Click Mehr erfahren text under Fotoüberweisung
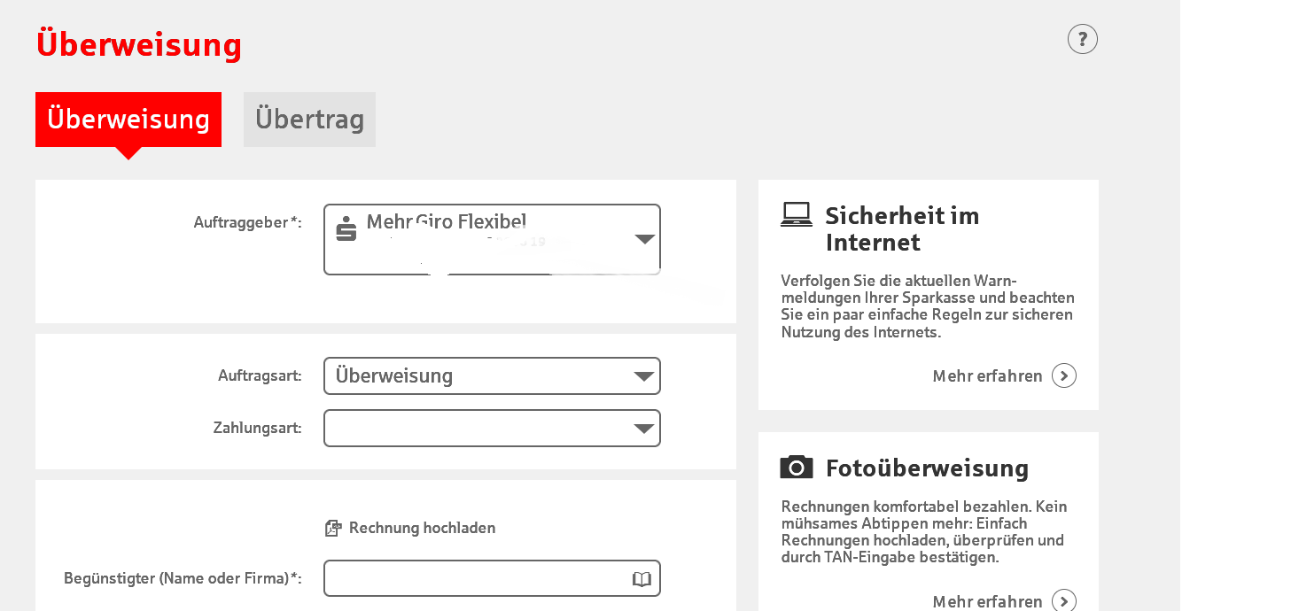Image resolution: width=1291 pixels, height=611 pixels. (987, 601)
